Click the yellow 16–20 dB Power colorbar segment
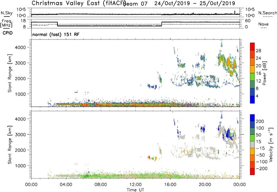 [252, 69]
